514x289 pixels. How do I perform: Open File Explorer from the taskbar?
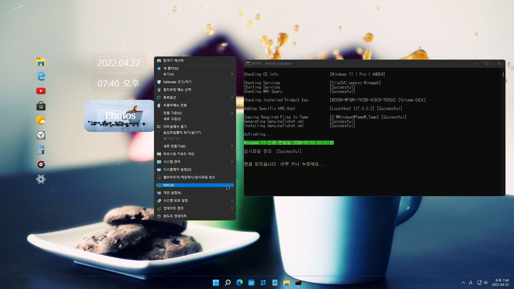[x=287, y=283]
